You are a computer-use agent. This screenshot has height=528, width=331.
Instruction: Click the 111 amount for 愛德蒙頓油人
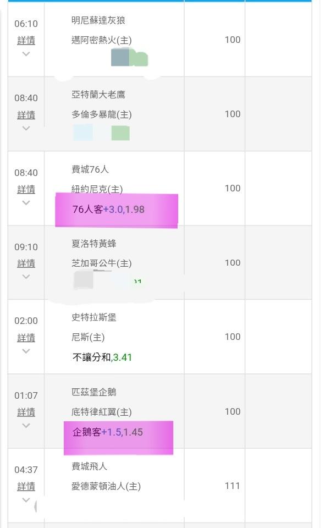pos(233,486)
